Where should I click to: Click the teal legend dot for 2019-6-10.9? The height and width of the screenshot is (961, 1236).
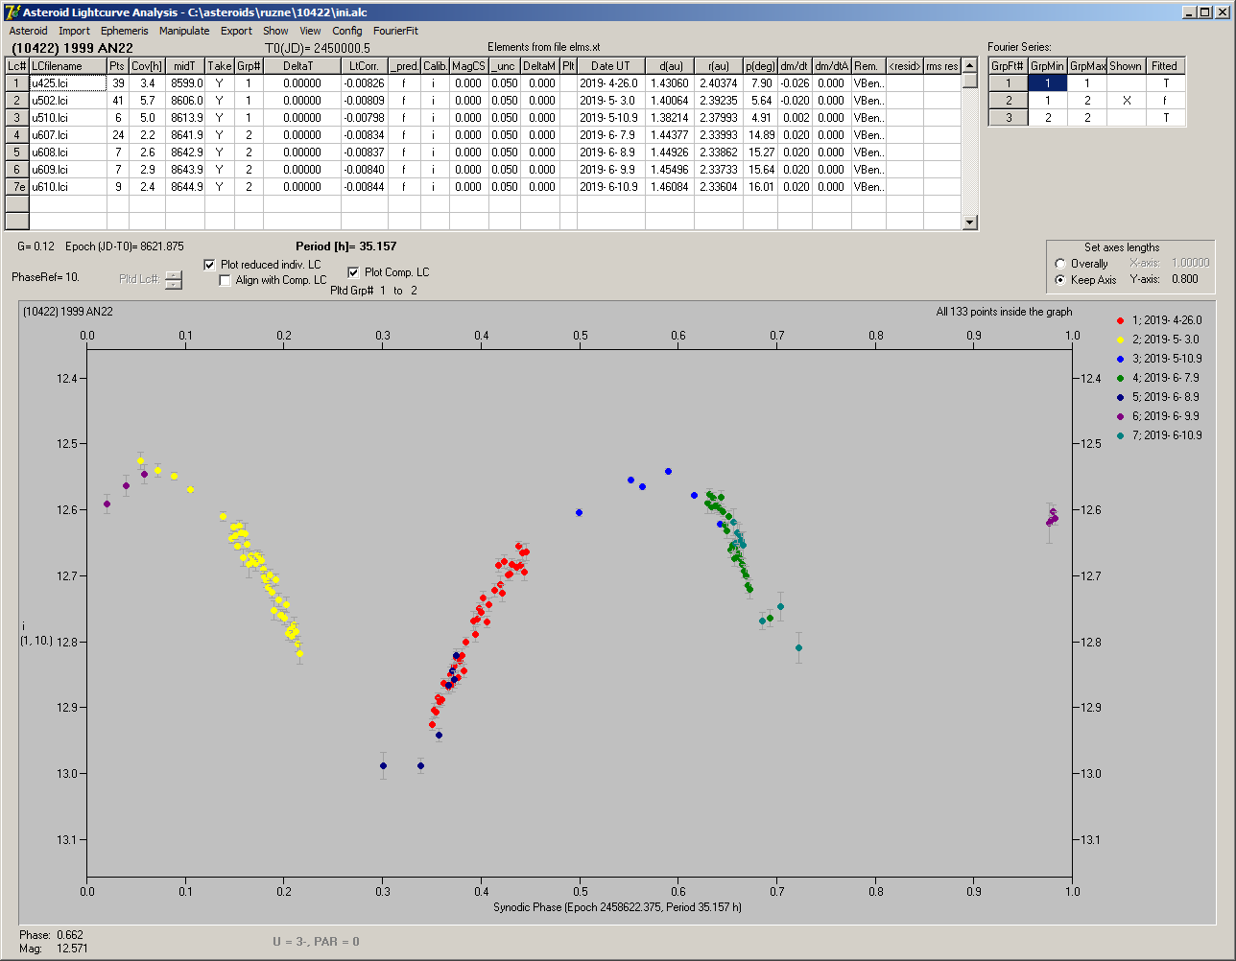(1121, 435)
